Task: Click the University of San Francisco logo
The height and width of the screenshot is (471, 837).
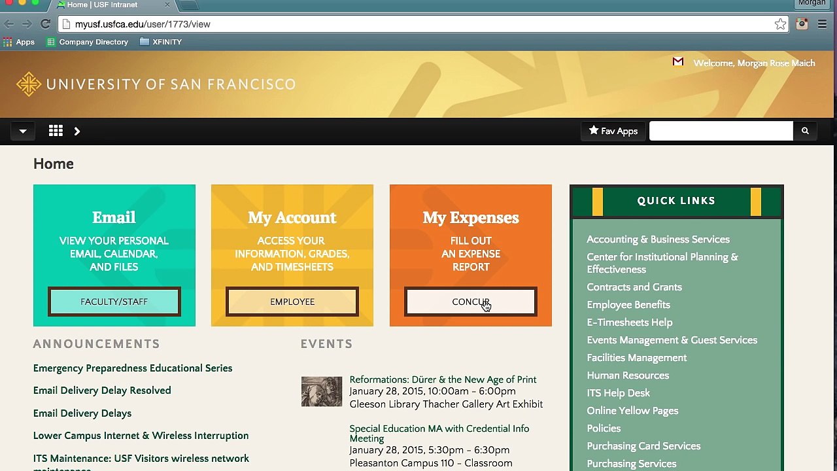Action: click(x=156, y=84)
